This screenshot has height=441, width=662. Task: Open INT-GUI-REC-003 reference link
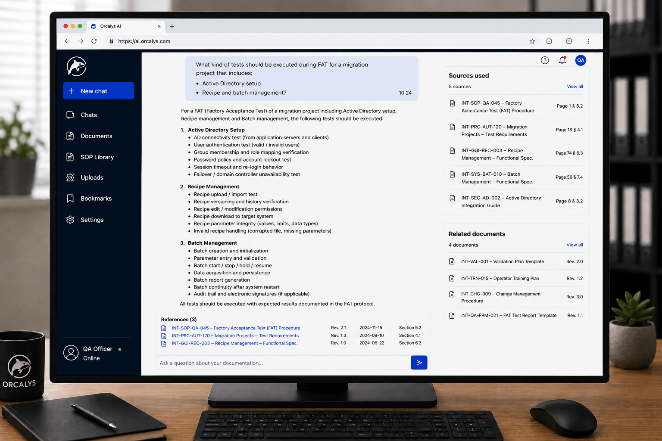point(234,344)
